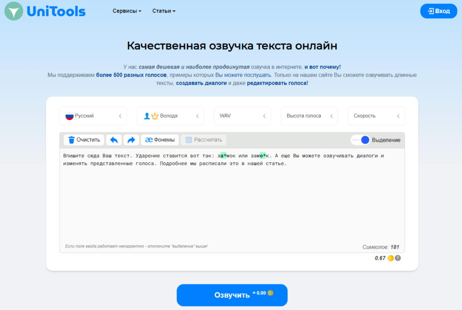Open the Высота голоса dropdown
This screenshot has width=462, height=310.
[x=309, y=116]
